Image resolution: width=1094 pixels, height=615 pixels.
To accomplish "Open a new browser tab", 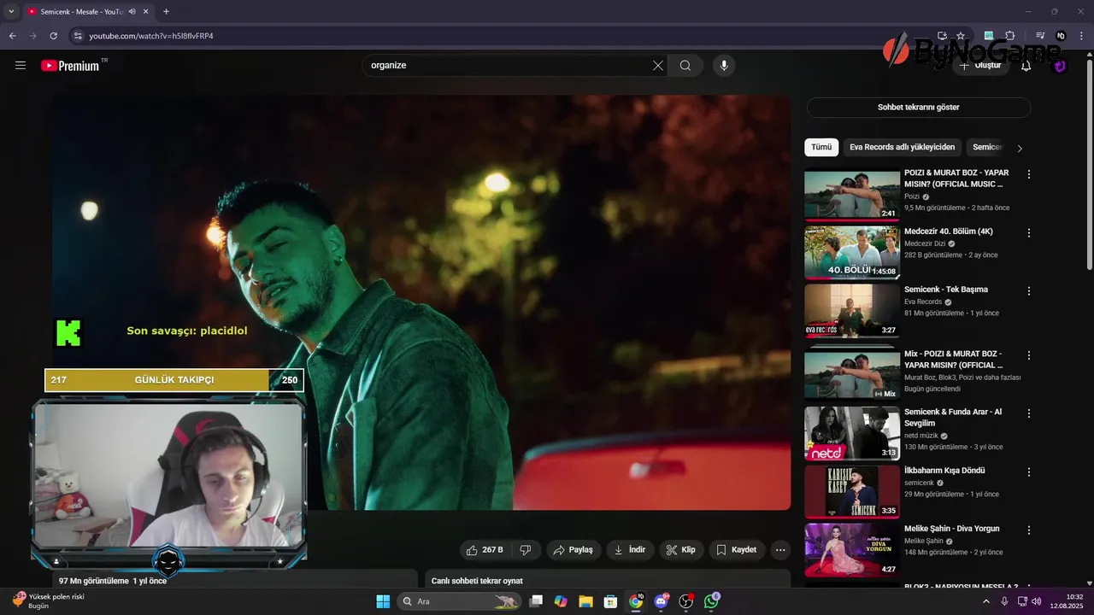I will pyautogui.click(x=166, y=12).
